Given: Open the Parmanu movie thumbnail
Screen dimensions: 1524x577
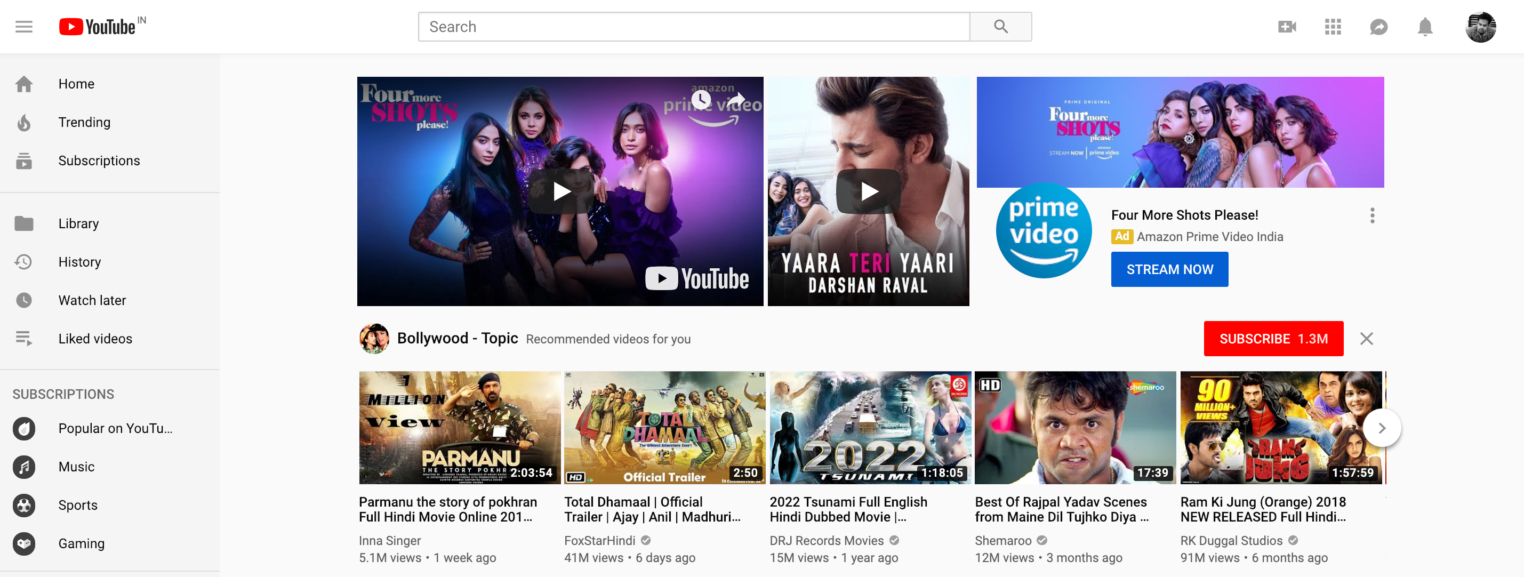Looking at the screenshot, I should [460, 428].
